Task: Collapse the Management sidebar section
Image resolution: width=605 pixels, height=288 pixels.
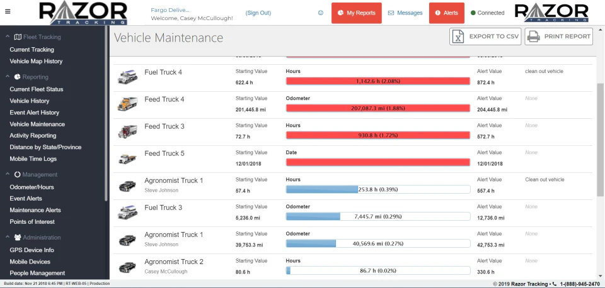Action: click(7, 175)
